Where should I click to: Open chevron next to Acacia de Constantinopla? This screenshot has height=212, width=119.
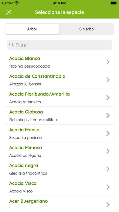(x=108, y=80)
